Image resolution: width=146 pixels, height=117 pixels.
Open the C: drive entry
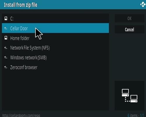(x=55, y=18)
